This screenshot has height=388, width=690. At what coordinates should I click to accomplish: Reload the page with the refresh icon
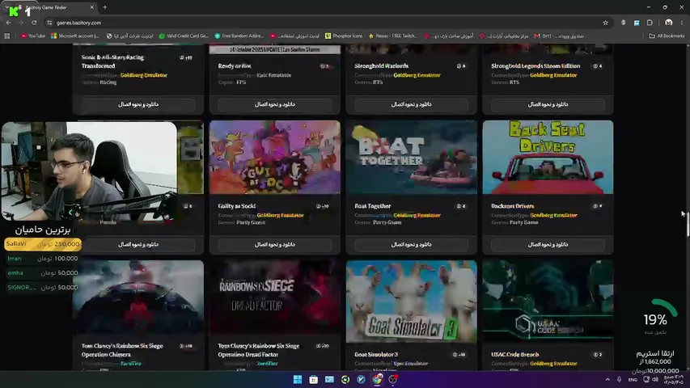pyautogui.click(x=34, y=23)
